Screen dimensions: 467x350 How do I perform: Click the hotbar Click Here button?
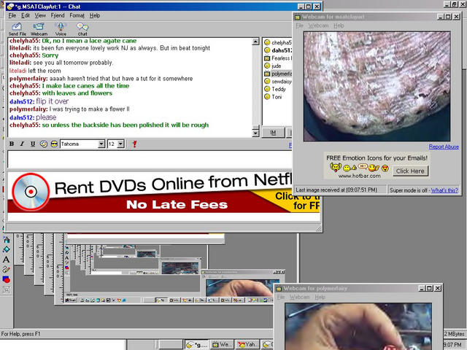click(x=410, y=171)
